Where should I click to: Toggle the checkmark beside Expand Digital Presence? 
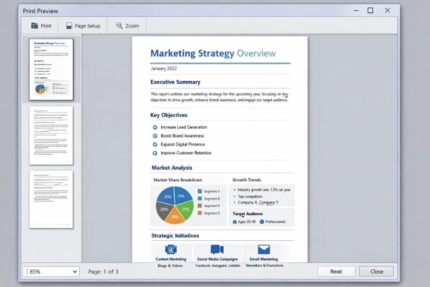coord(155,144)
